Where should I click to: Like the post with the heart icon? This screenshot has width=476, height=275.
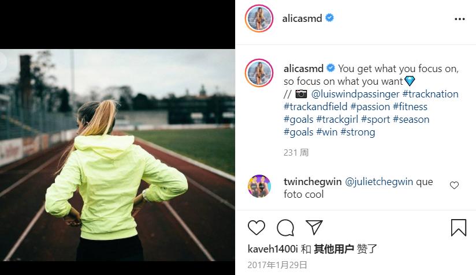click(x=256, y=228)
